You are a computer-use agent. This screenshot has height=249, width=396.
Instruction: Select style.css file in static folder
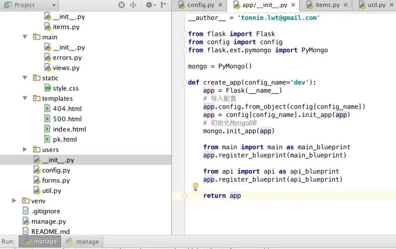pos(65,88)
